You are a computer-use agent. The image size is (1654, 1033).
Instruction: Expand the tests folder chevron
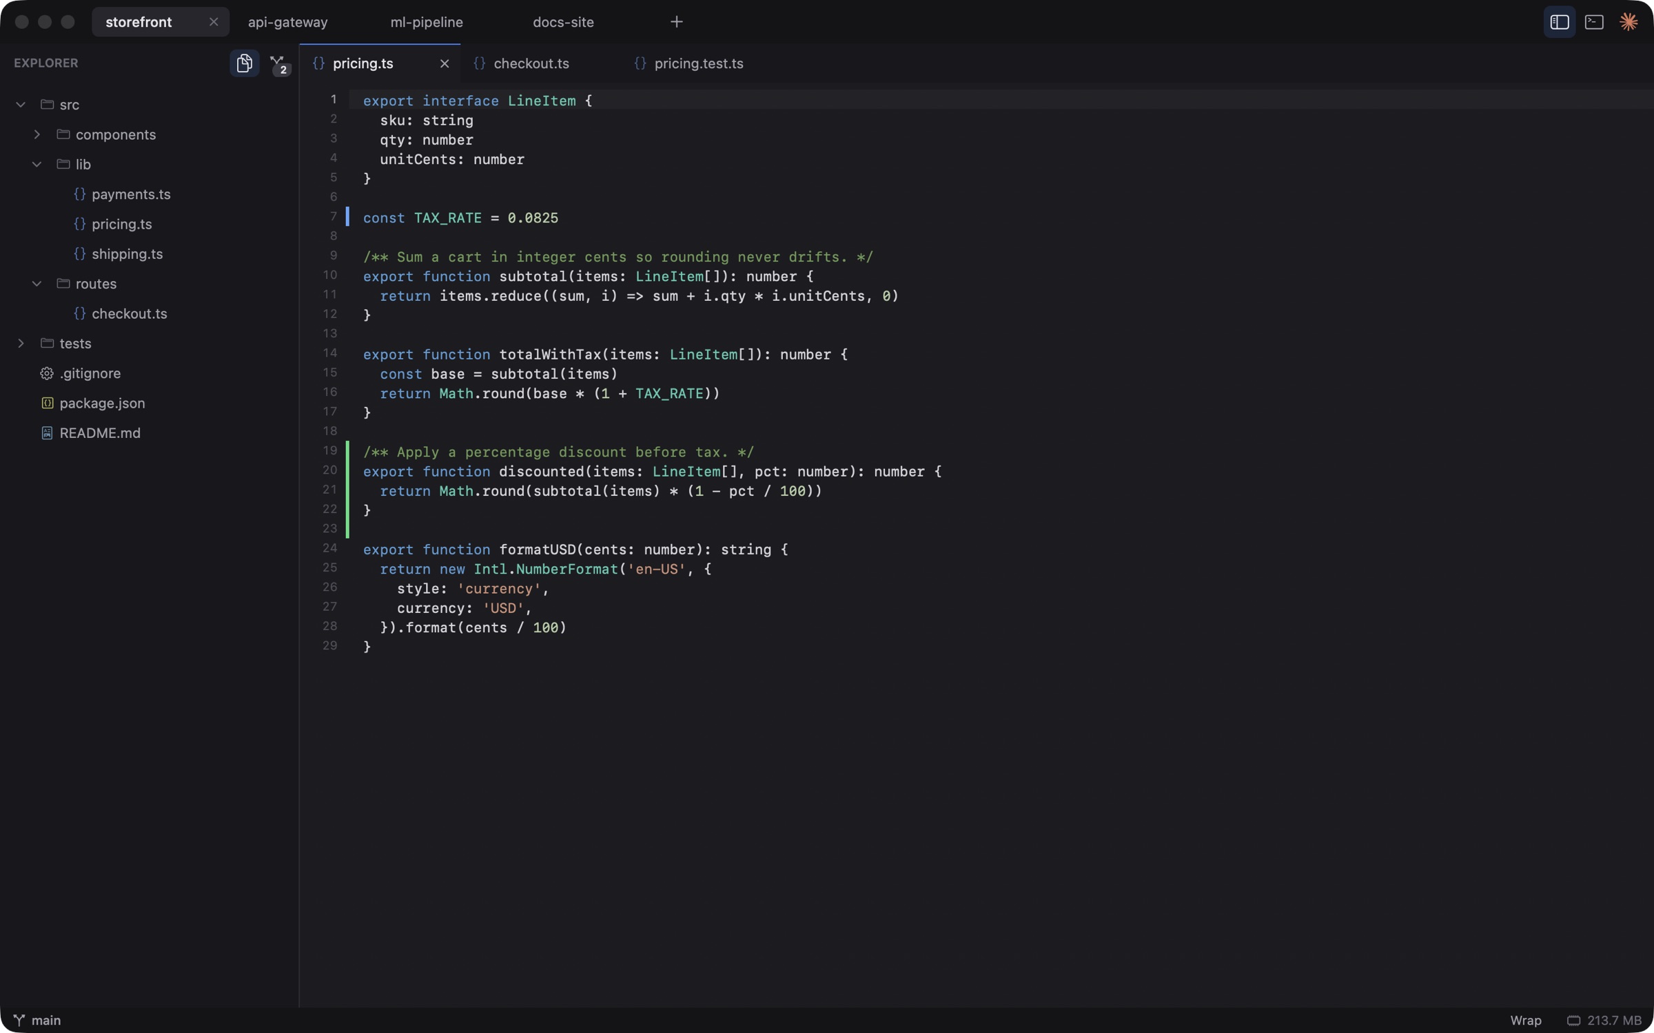point(21,343)
